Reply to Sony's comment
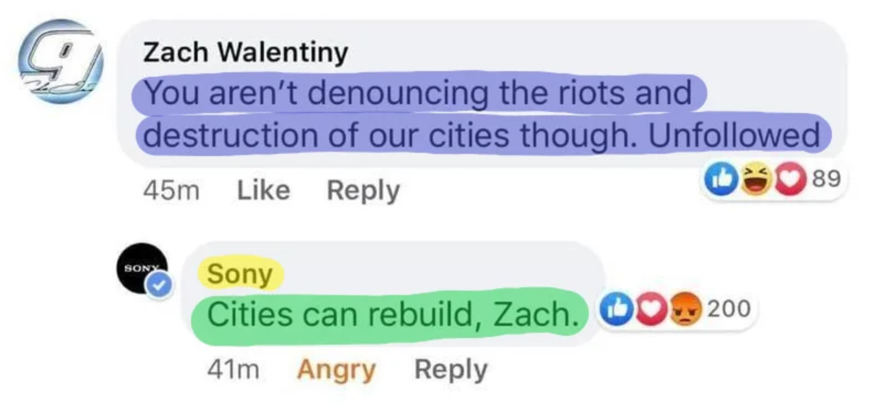The image size is (870, 407). [451, 369]
